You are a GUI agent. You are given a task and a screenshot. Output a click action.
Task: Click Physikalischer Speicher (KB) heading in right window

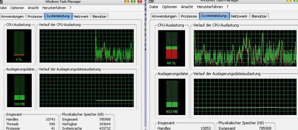pos(241,123)
